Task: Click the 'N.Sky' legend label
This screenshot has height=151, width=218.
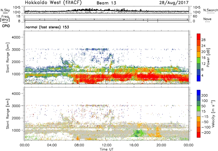Action: point(5,10)
